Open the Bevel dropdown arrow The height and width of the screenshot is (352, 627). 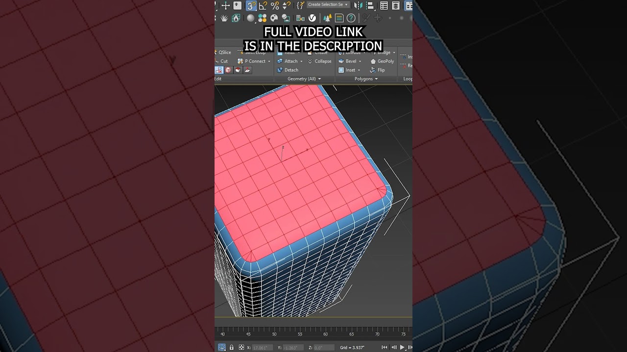pyautogui.click(x=360, y=62)
